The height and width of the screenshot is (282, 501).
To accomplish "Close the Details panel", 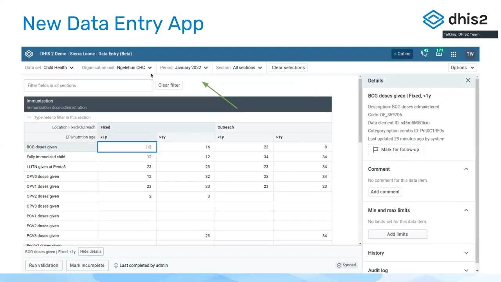I will pos(468,80).
